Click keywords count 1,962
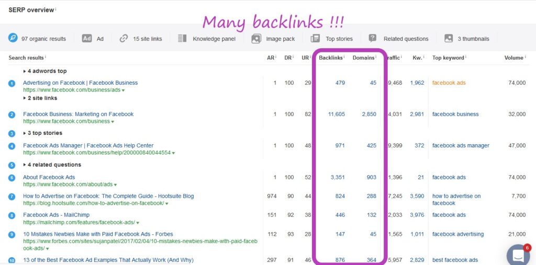536x265 pixels. [x=417, y=83]
